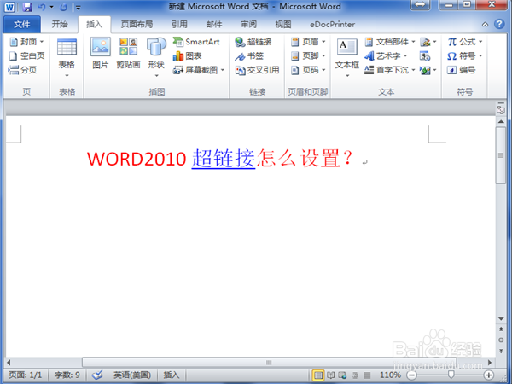512x384 pixels.
Task: Zoom in with the plus button
Action: [488, 375]
